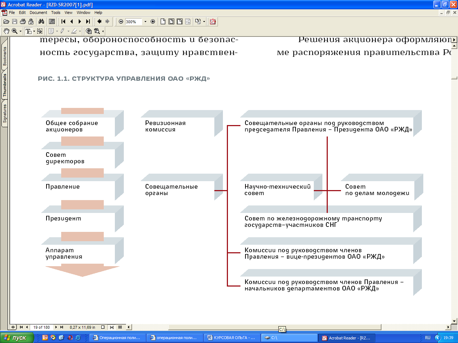Click the horizontal scrollbar right arrow
This screenshot has width=458, height=343.
(448, 327)
